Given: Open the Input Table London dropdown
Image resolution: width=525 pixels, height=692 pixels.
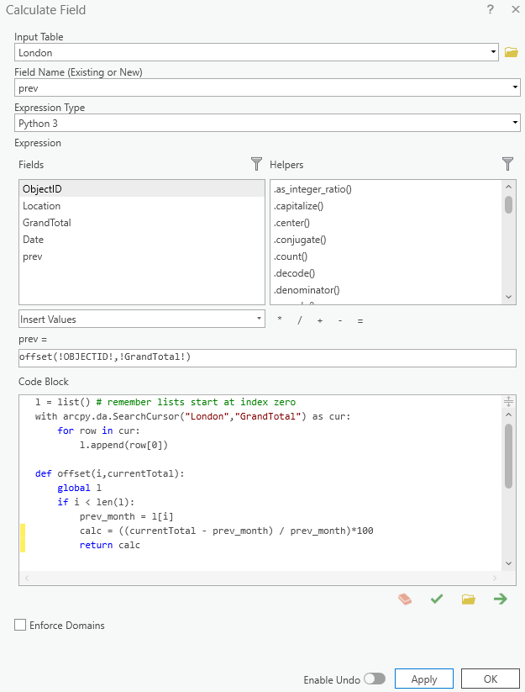Looking at the screenshot, I should [493, 52].
